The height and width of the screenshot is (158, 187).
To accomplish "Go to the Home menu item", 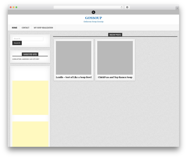I will [x=15, y=28].
